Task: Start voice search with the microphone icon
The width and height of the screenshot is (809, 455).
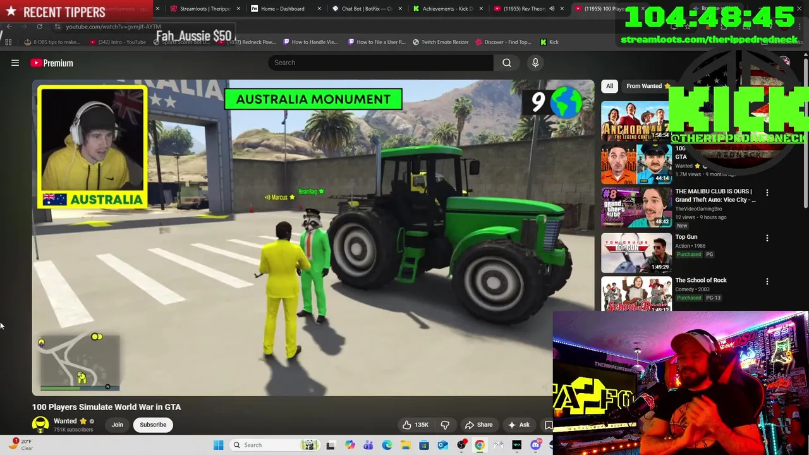Action: 535,63
